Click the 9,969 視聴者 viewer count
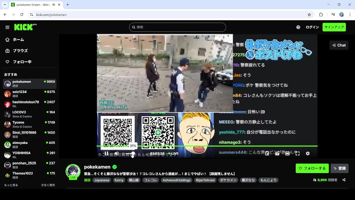 coord(325,180)
